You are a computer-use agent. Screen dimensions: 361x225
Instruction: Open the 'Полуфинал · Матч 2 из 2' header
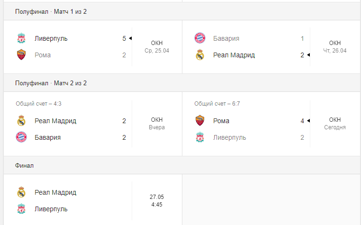[x=51, y=83]
